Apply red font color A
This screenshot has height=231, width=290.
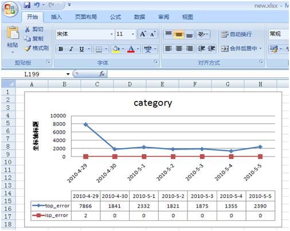coord(131,49)
